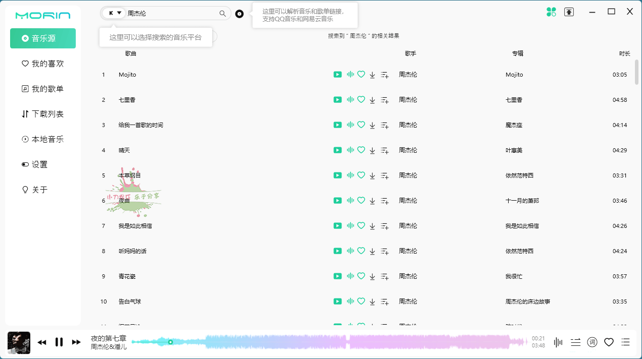Click the 歌手 column header
The width and height of the screenshot is (642, 359).
pyautogui.click(x=410, y=53)
